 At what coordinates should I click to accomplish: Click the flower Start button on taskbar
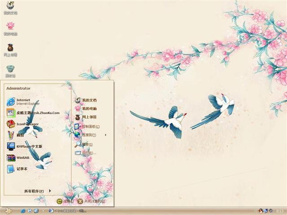pos(8,211)
